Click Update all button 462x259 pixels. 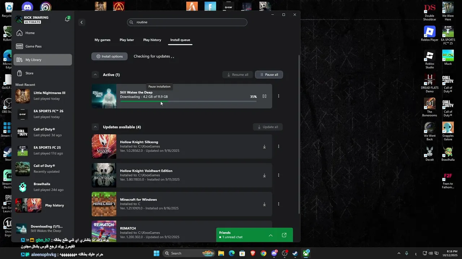pos(268,127)
